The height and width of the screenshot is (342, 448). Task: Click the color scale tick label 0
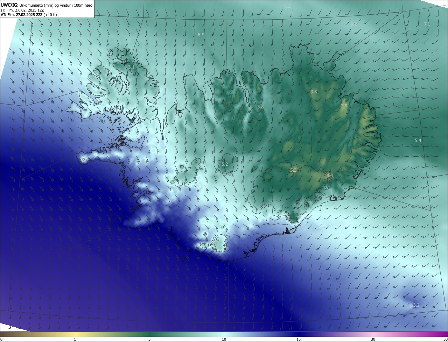point(1,339)
